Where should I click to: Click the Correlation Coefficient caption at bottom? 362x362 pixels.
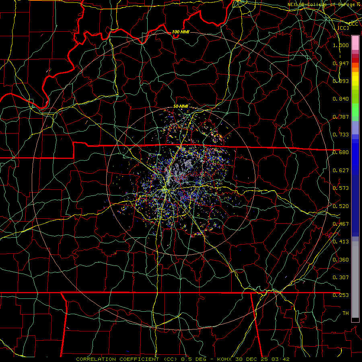[x=183, y=359]
